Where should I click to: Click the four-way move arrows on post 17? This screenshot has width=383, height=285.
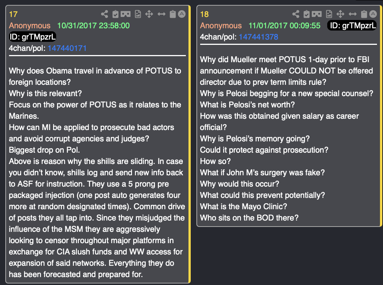pyautogui.click(x=149, y=14)
